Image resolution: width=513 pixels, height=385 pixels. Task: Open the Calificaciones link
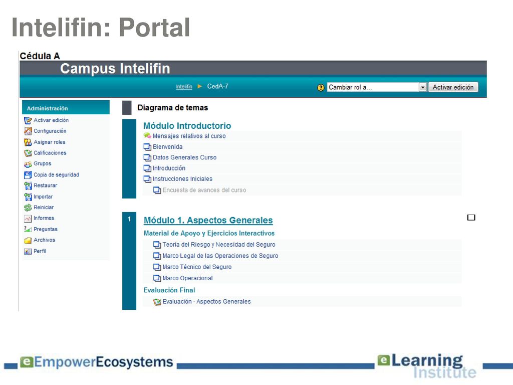tap(50, 153)
